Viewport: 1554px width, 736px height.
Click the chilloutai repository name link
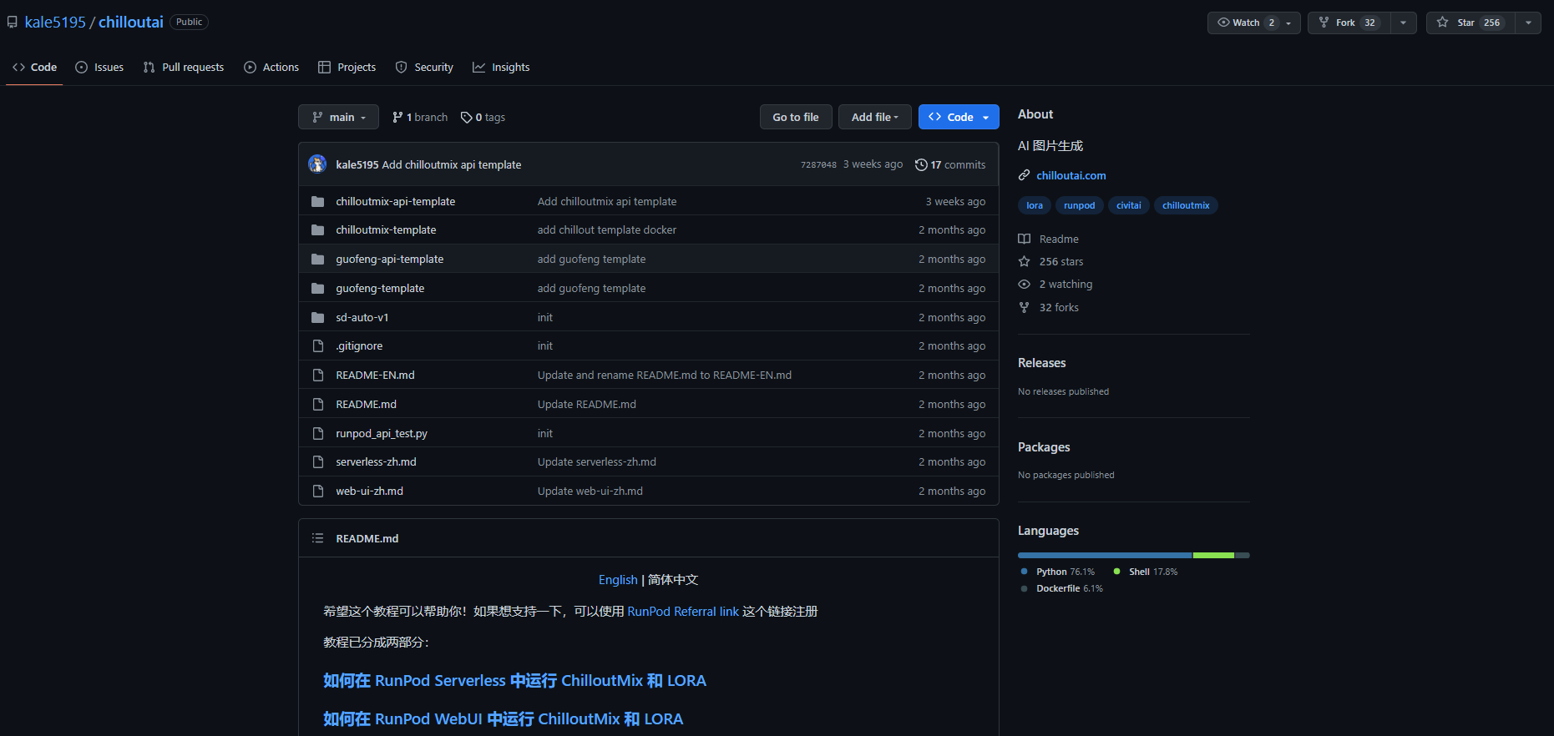click(x=131, y=23)
